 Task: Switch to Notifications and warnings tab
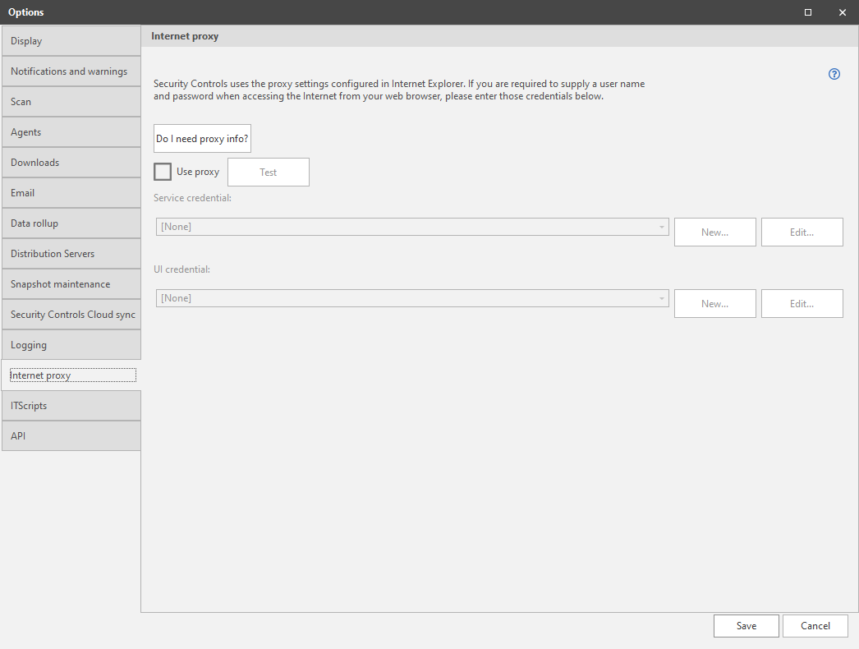tap(71, 71)
